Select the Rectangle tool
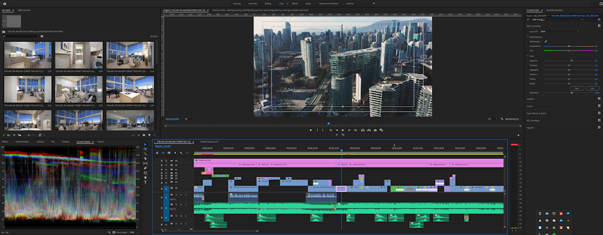The image size is (603, 235). (145, 173)
